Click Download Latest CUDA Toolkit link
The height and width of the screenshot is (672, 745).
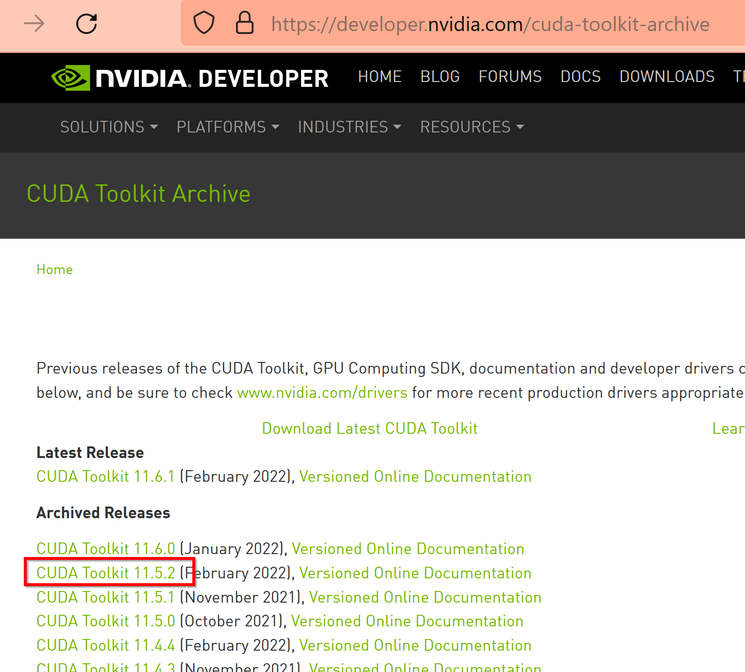tap(370, 428)
